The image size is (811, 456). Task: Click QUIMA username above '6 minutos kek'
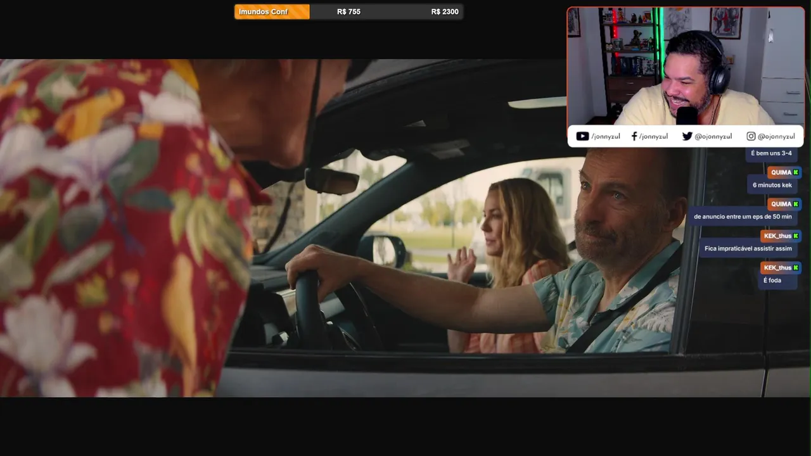781,172
